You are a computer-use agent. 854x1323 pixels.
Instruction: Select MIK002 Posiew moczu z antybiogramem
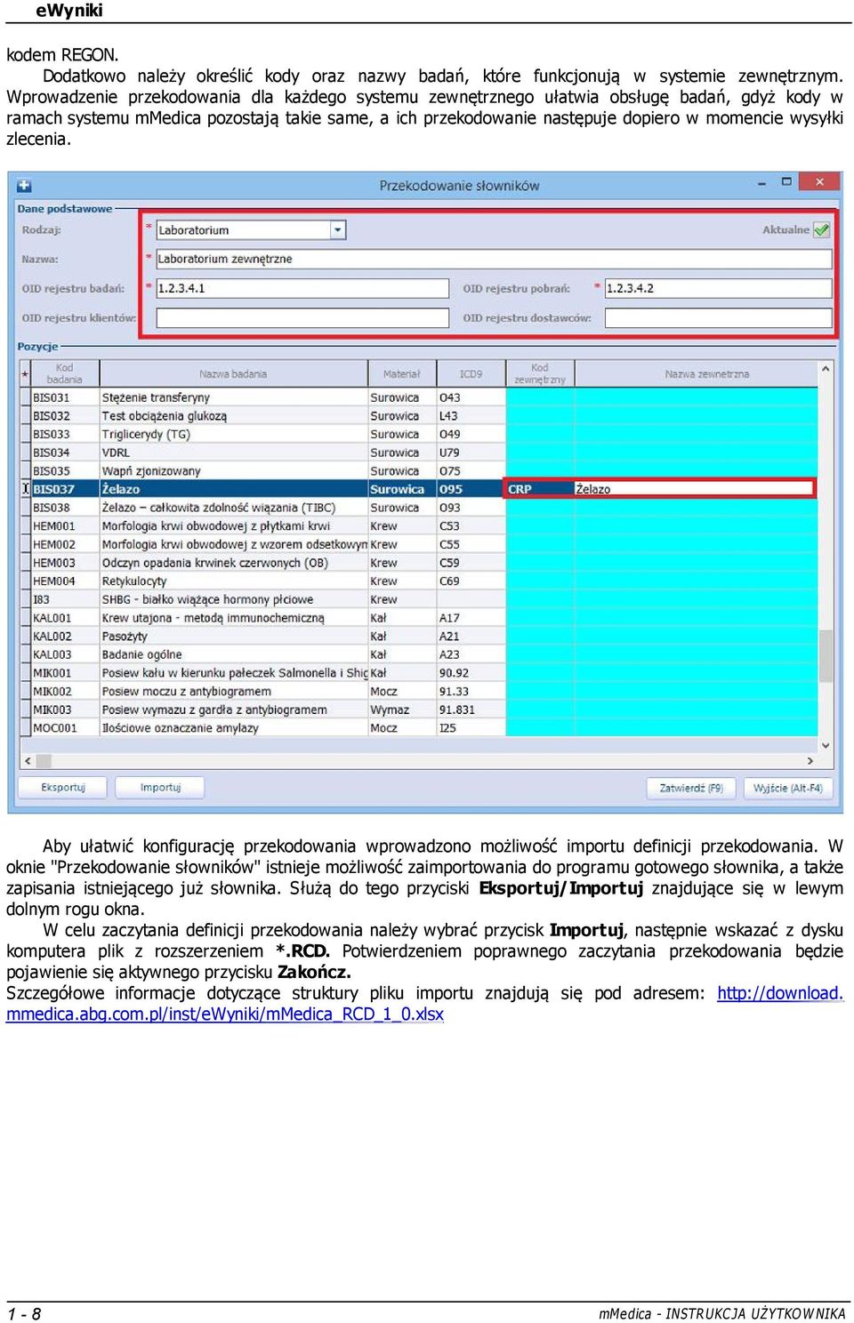coord(419,692)
